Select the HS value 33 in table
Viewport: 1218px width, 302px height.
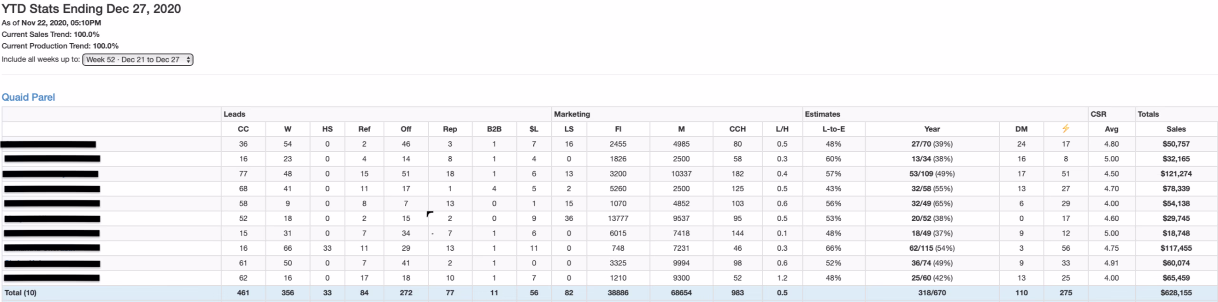327,248
